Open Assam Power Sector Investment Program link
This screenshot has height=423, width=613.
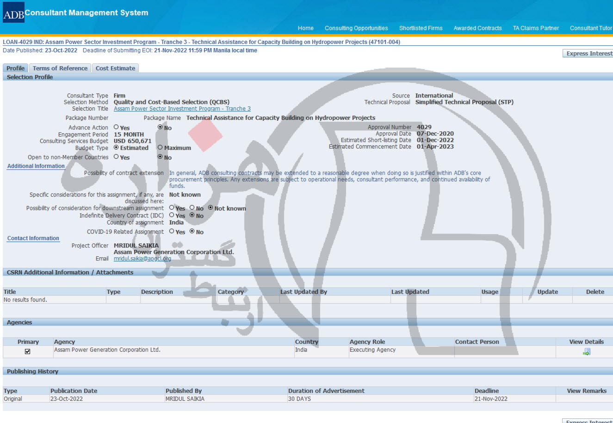point(182,109)
